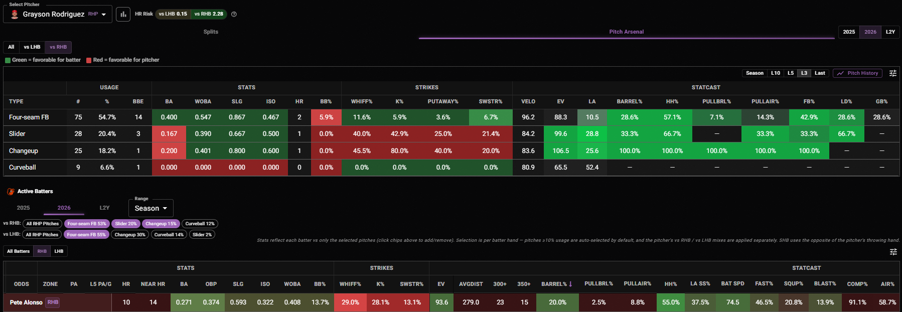Expand the Range Season dropdown
This screenshot has height=312, width=902.
[151, 208]
